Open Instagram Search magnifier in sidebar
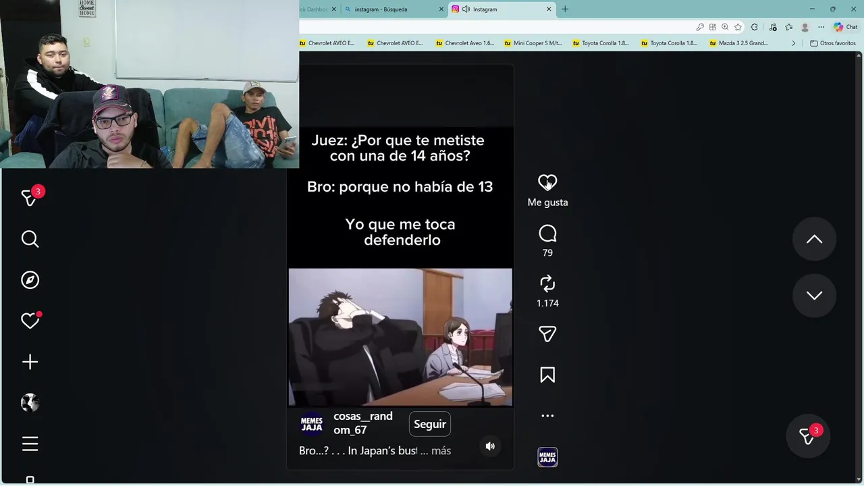 pyautogui.click(x=30, y=239)
